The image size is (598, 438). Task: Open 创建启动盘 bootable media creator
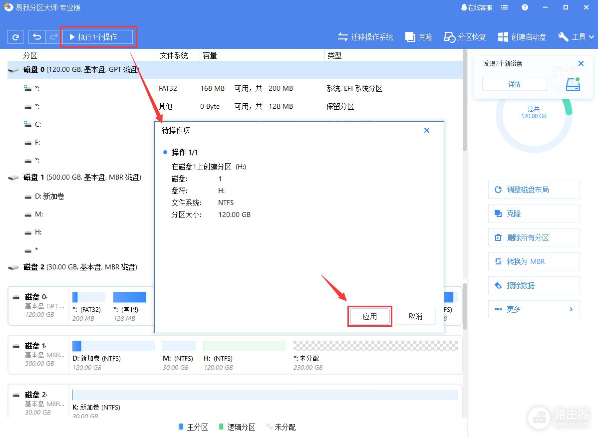pos(522,37)
